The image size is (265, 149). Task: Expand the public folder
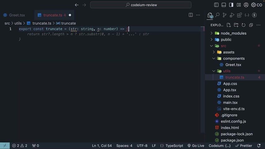point(235,39)
